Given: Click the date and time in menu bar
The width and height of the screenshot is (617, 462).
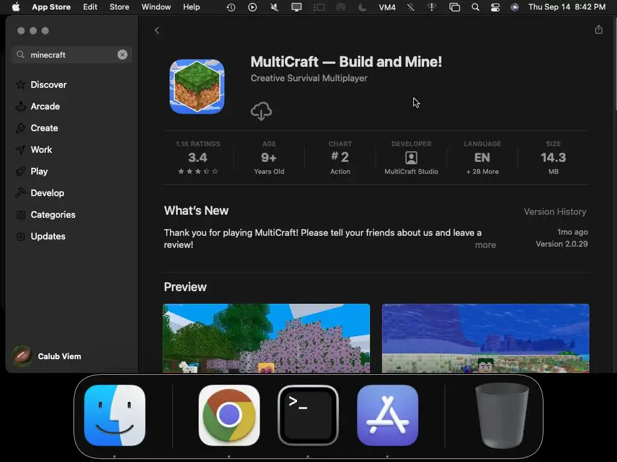Looking at the screenshot, I should pos(566,7).
